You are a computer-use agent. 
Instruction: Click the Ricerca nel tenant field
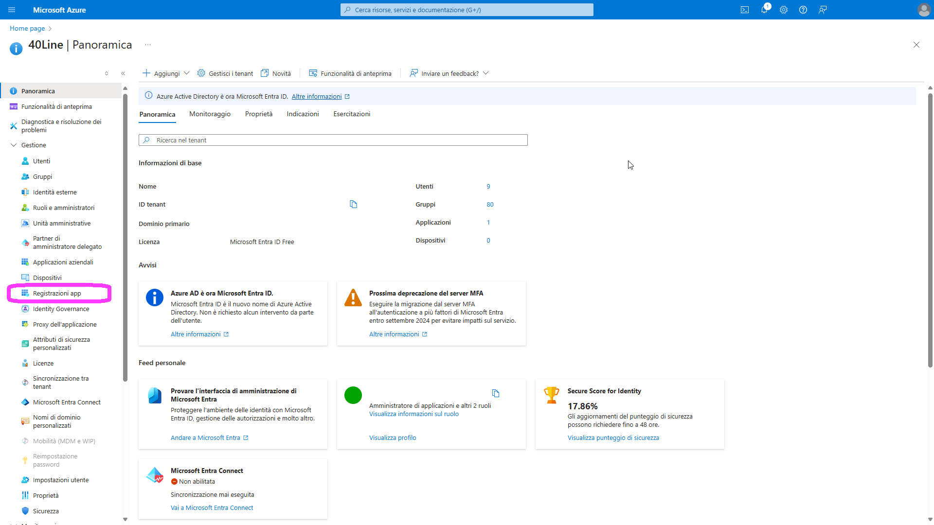click(333, 140)
